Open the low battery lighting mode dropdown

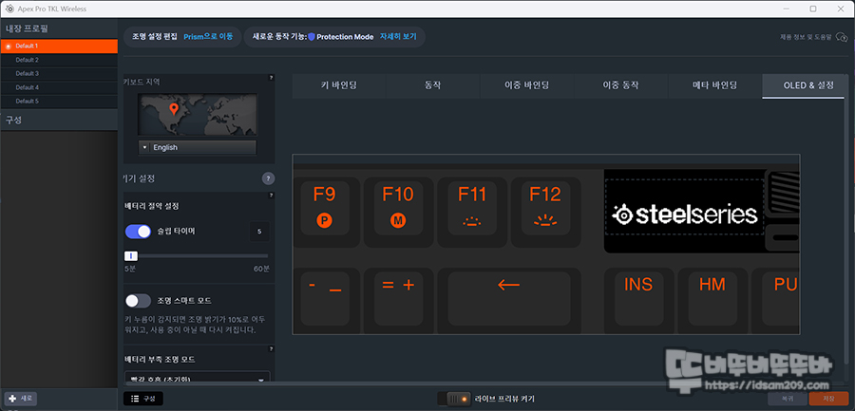coord(198,377)
